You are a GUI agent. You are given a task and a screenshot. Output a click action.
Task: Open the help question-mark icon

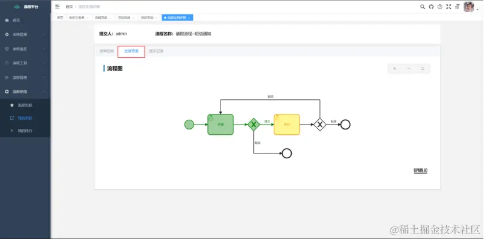tap(440, 7)
